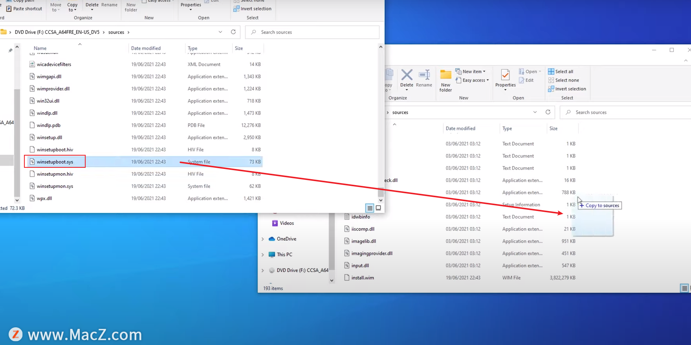This screenshot has height=345, width=691.
Task: Expand address history dropdown in front window
Action: coord(220,32)
